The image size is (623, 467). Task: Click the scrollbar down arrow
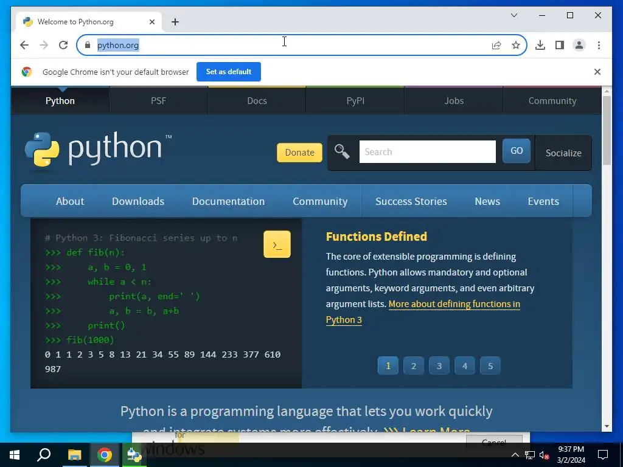click(x=607, y=426)
